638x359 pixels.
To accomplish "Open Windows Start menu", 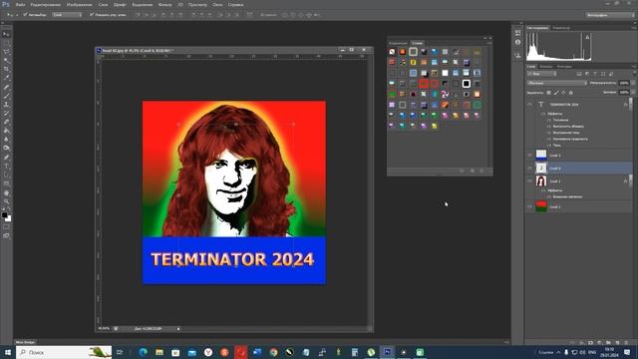I will pyautogui.click(x=7, y=352).
